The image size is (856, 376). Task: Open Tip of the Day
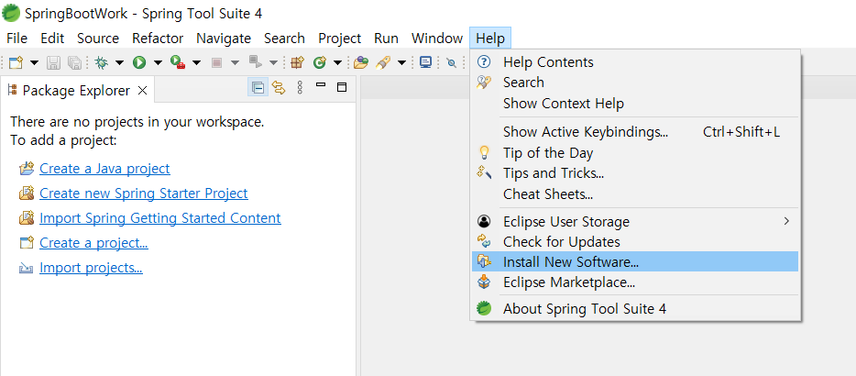[x=635, y=152]
